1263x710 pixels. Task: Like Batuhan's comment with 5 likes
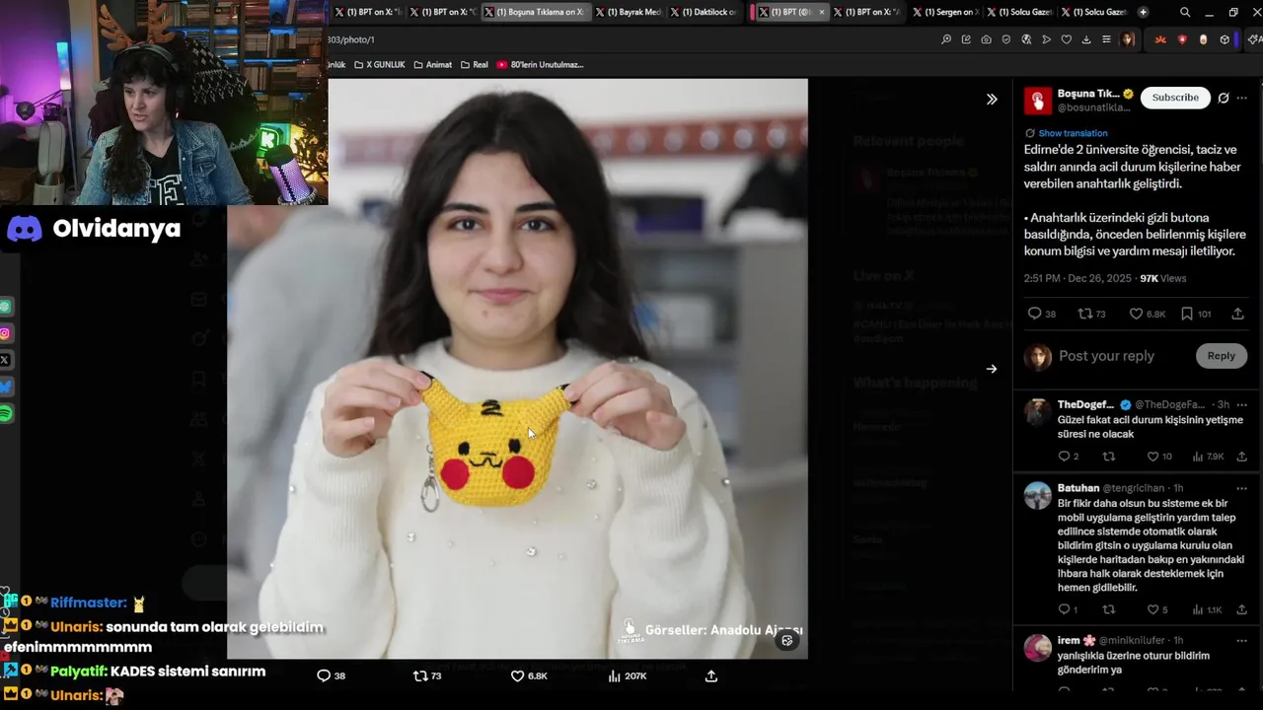coord(1152,609)
